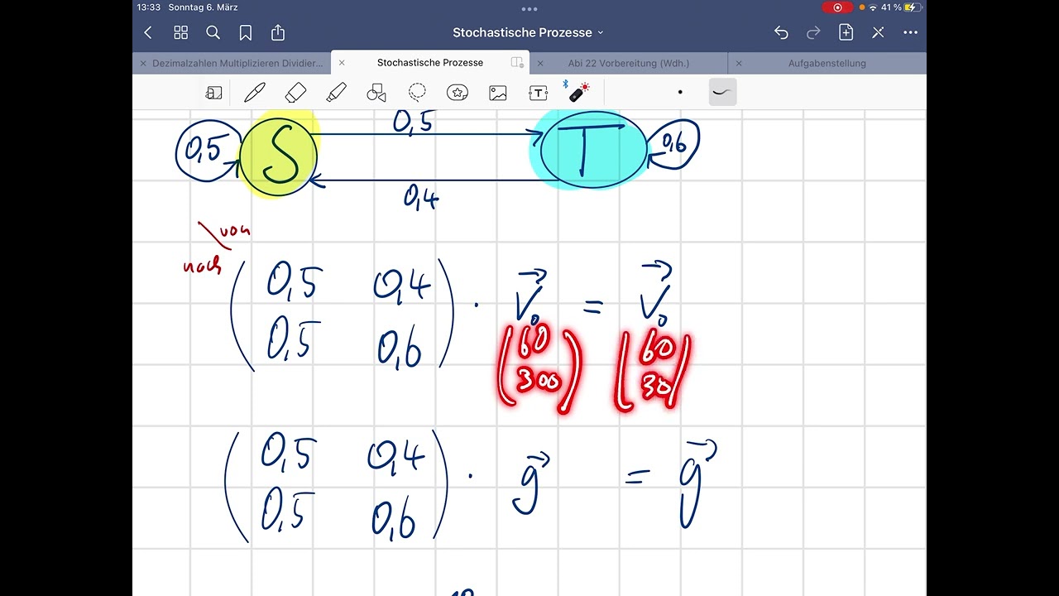Tap the screen recording indicator in status bar

[x=837, y=7]
